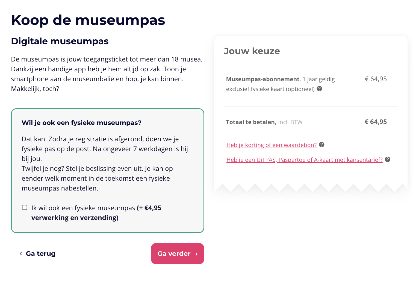Click '+ €4,95 verwerking en verzending' label text

coord(96,213)
